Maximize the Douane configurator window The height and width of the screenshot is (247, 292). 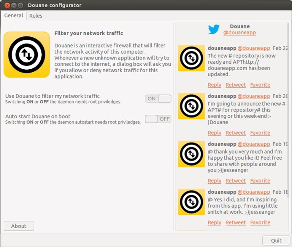point(20,5)
